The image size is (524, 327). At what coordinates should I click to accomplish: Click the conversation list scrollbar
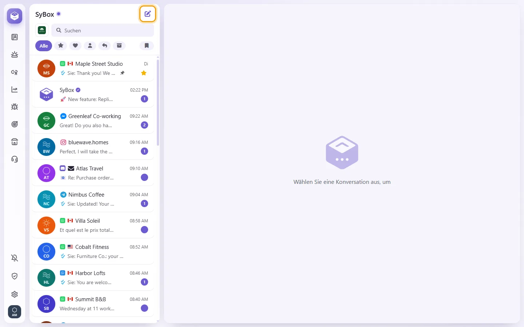point(158,102)
